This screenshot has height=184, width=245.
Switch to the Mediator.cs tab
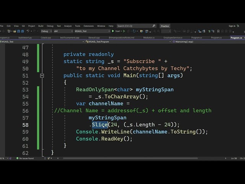149,38
